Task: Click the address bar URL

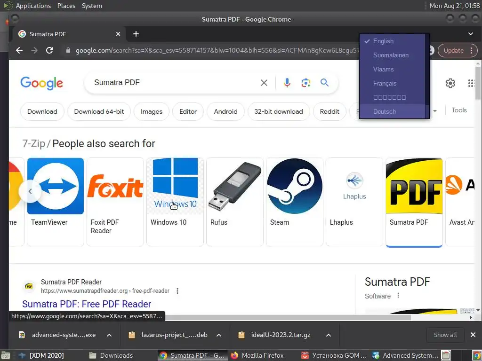Action: [217, 50]
